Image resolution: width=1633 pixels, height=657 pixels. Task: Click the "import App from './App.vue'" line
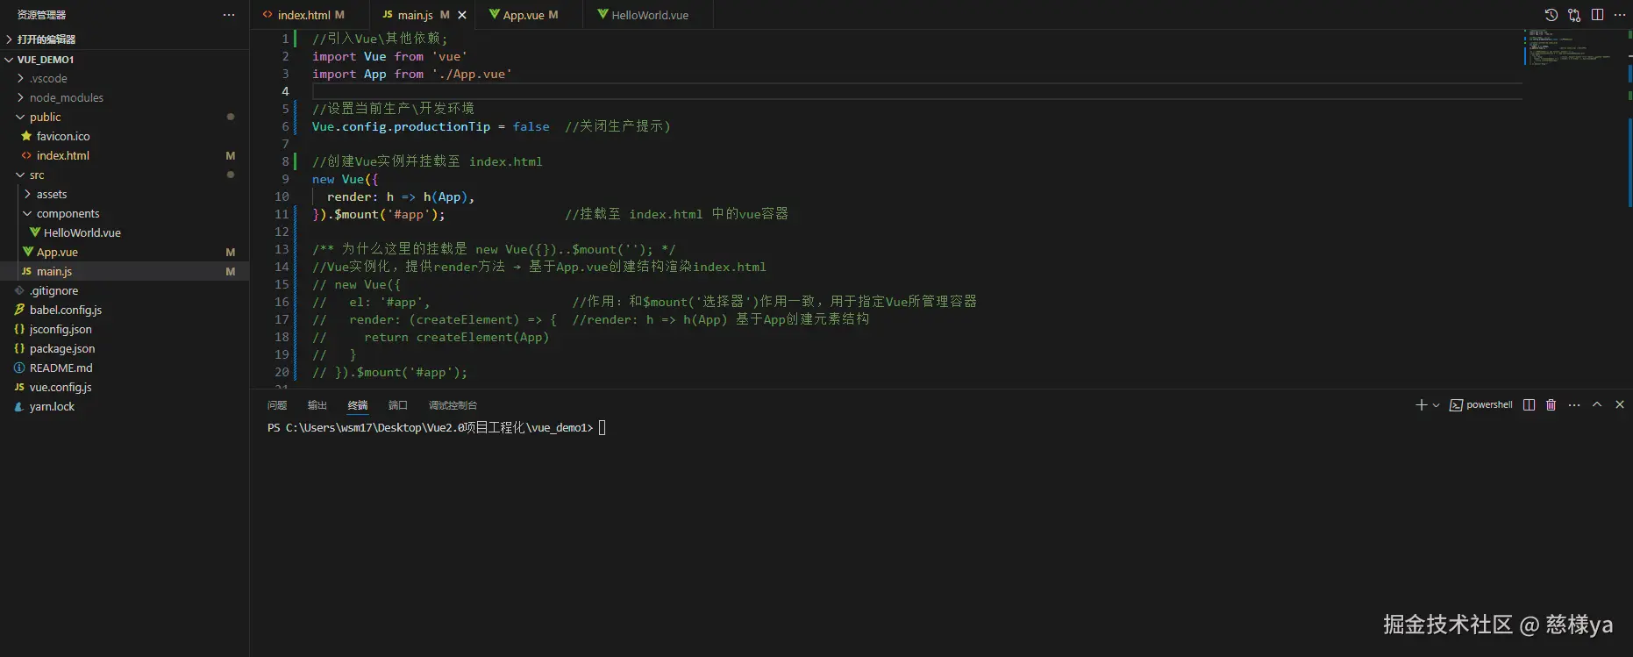point(412,74)
